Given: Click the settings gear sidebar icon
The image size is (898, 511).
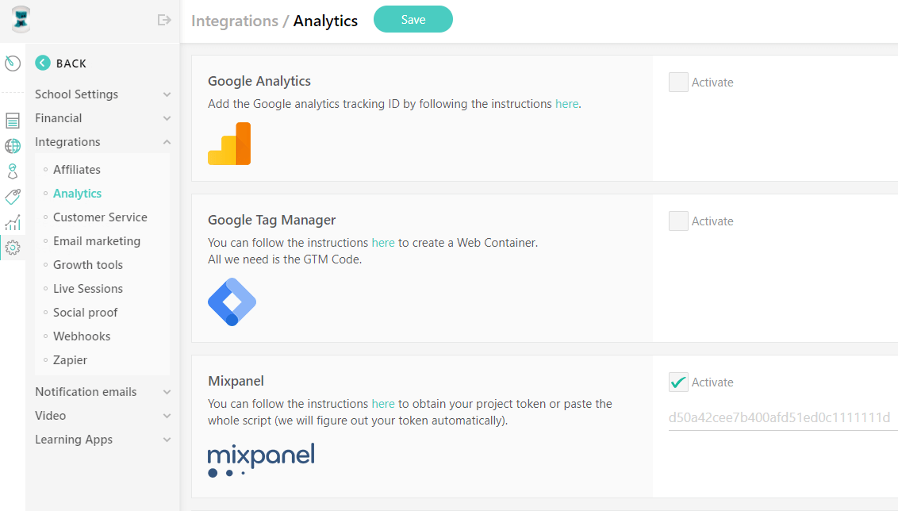Looking at the screenshot, I should [13, 248].
